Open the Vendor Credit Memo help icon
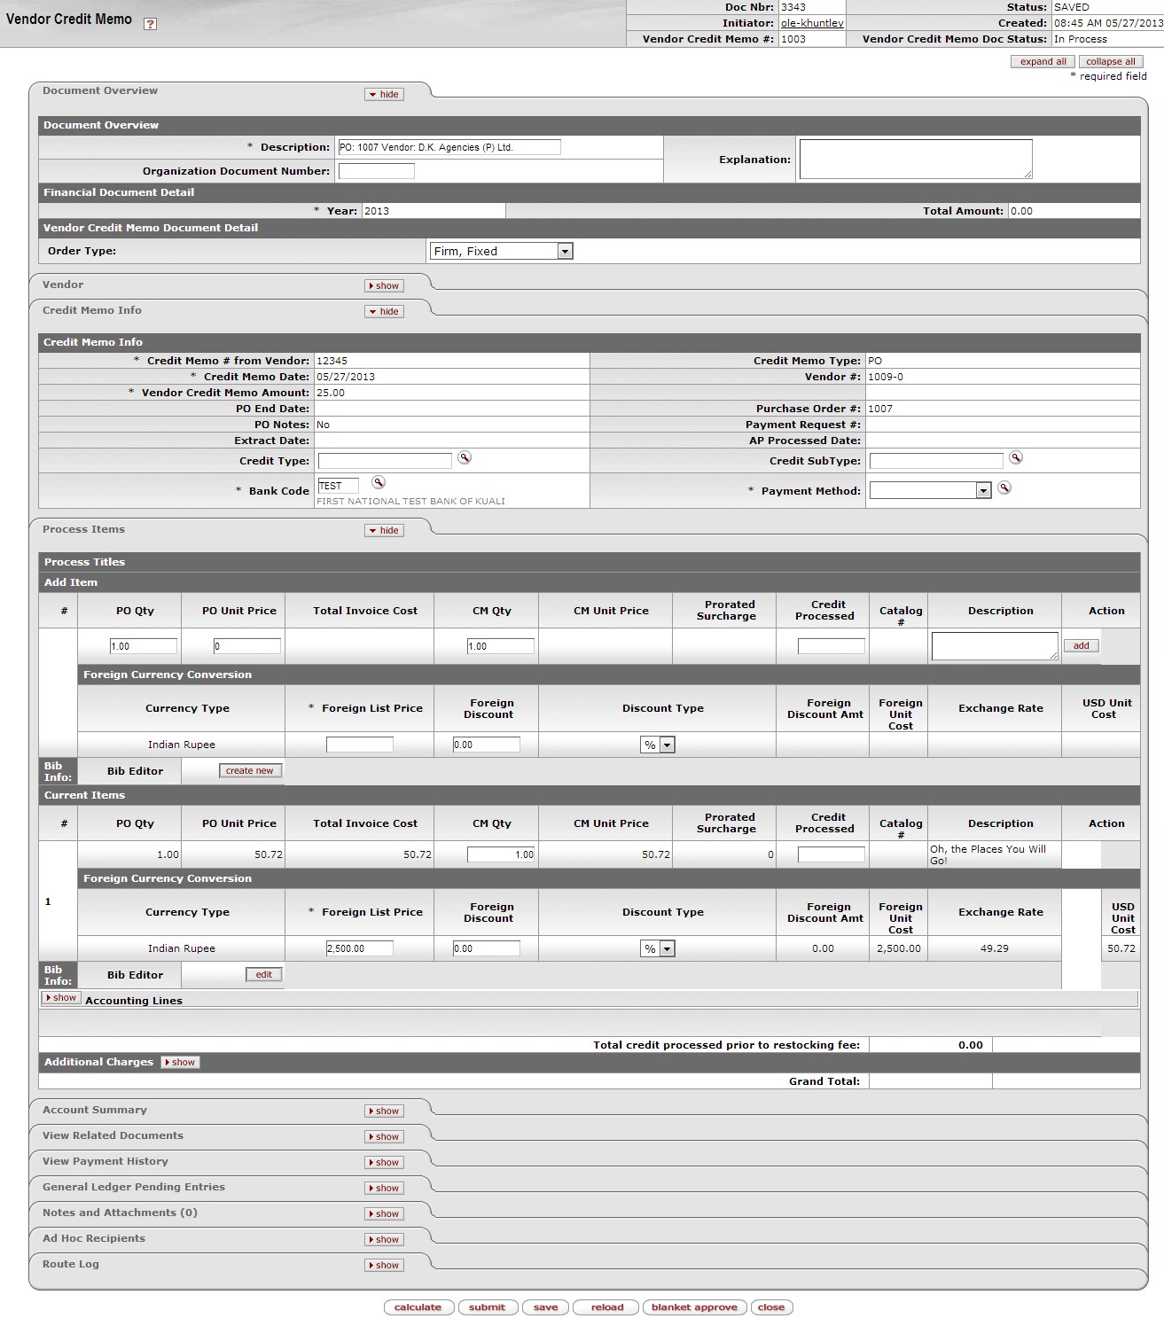This screenshot has width=1164, height=1326. pyautogui.click(x=151, y=24)
